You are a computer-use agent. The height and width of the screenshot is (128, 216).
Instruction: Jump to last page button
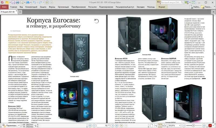(x=117, y=126)
